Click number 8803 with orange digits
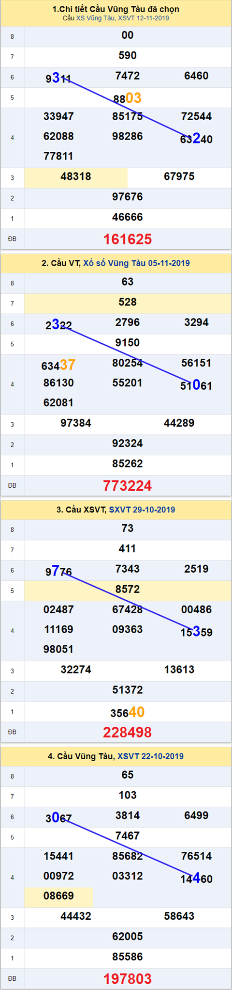This screenshot has width=232, height=990. tap(128, 98)
